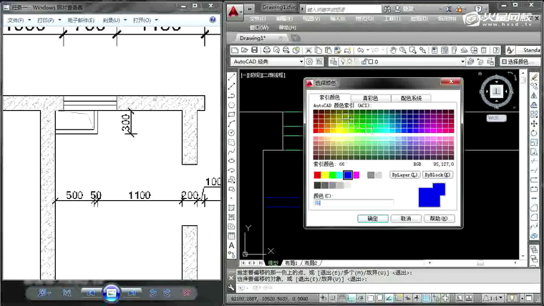Screen dimensions: 544x306
Task: Click the Save icon in toolbar
Action: pos(253,50)
